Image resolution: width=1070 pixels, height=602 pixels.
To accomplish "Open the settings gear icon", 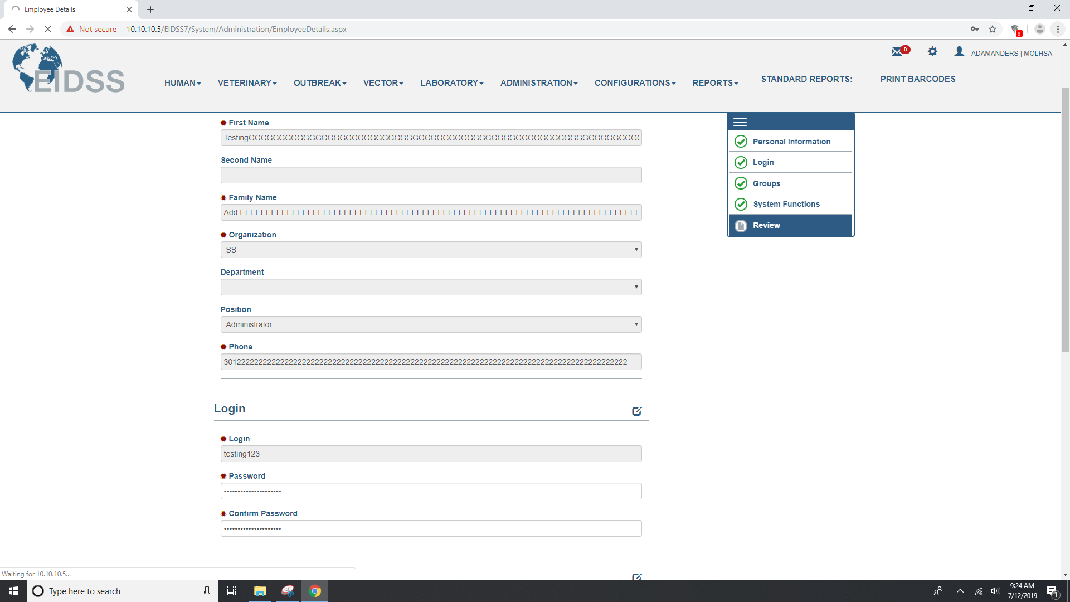I will tap(932, 51).
